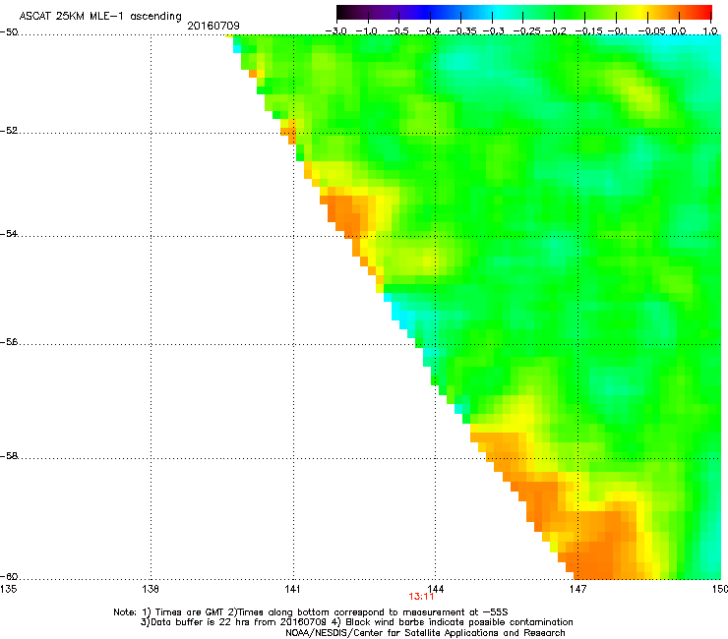The height and width of the screenshot is (639, 728).
Task: Click the color bar above the scale labels
Action: click(524, 13)
